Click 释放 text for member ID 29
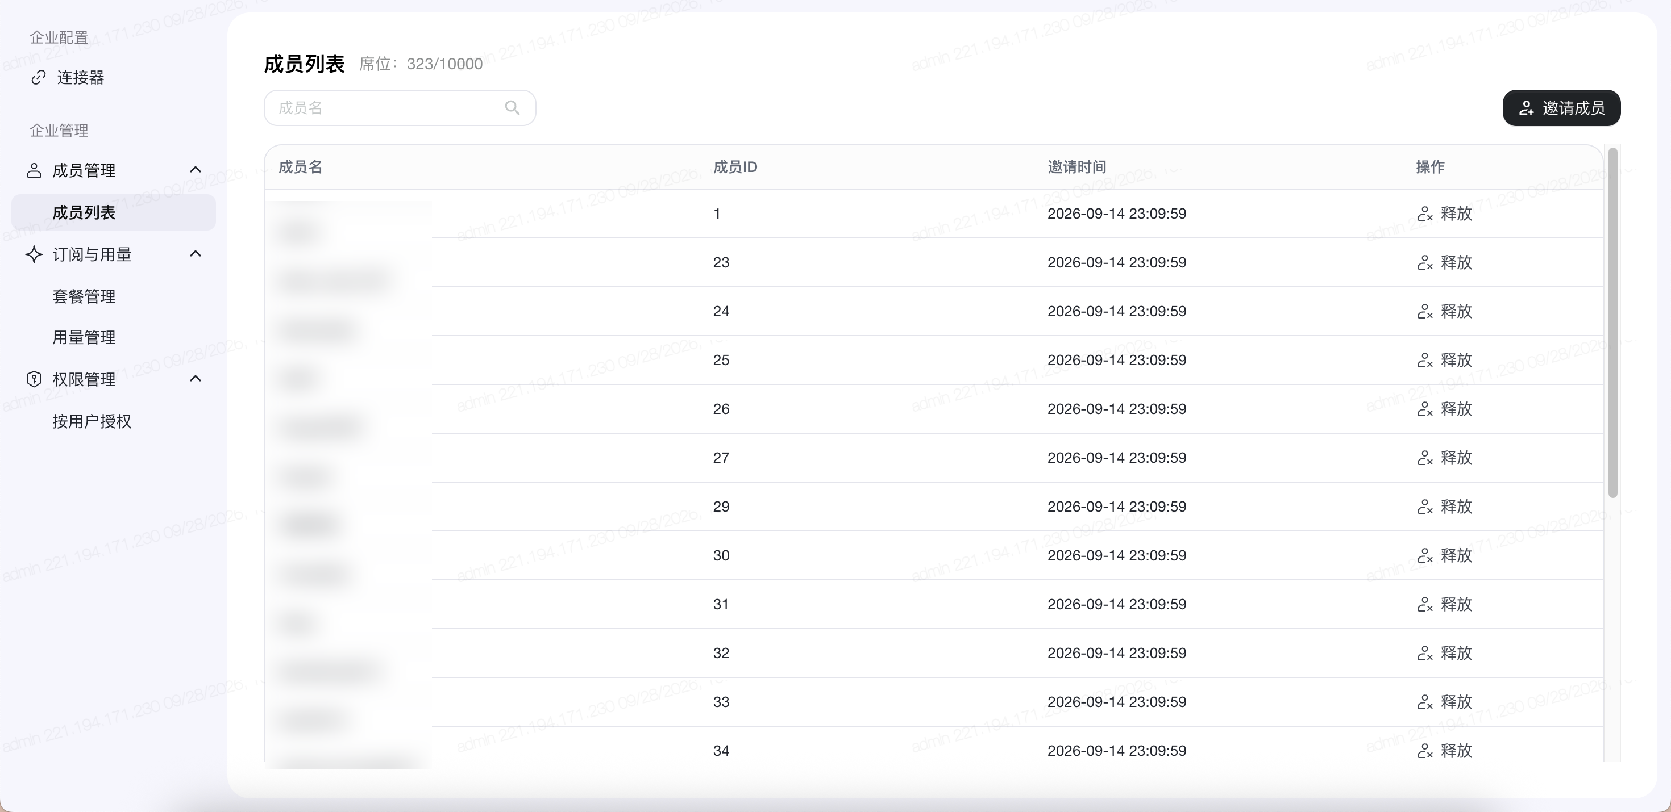Viewport: 1671px width, 812px height. tap(1456, 506)
